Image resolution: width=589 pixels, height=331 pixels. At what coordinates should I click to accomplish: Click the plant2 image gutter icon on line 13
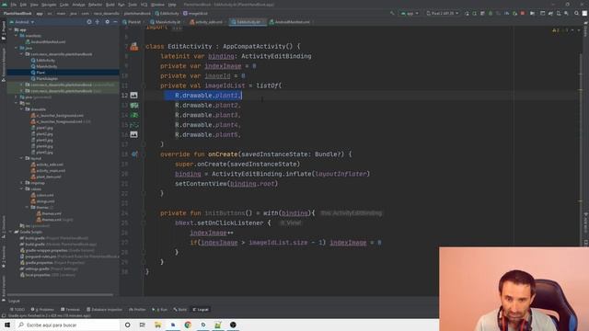point(133,106)
